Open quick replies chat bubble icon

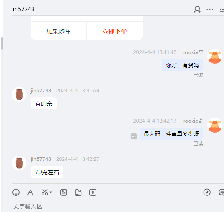point(221,192)
